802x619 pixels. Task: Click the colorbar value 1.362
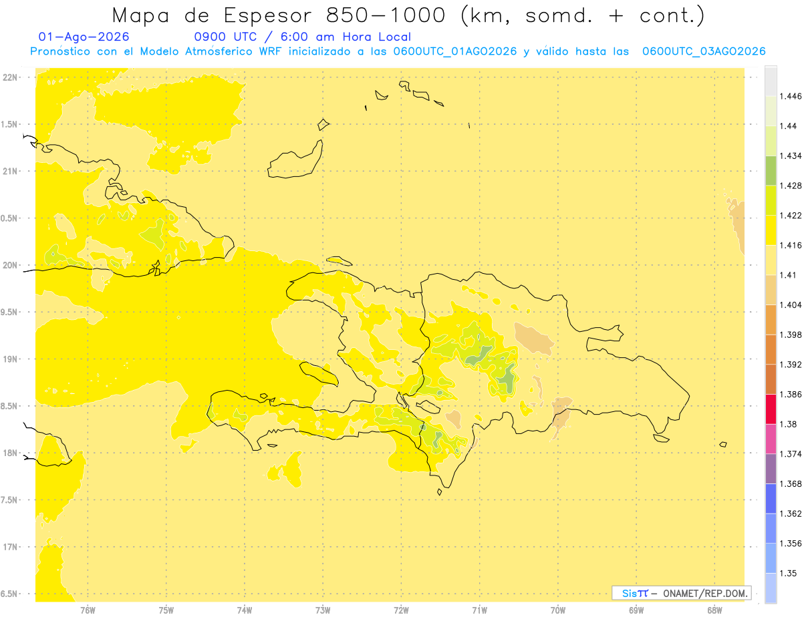(791, 513)
